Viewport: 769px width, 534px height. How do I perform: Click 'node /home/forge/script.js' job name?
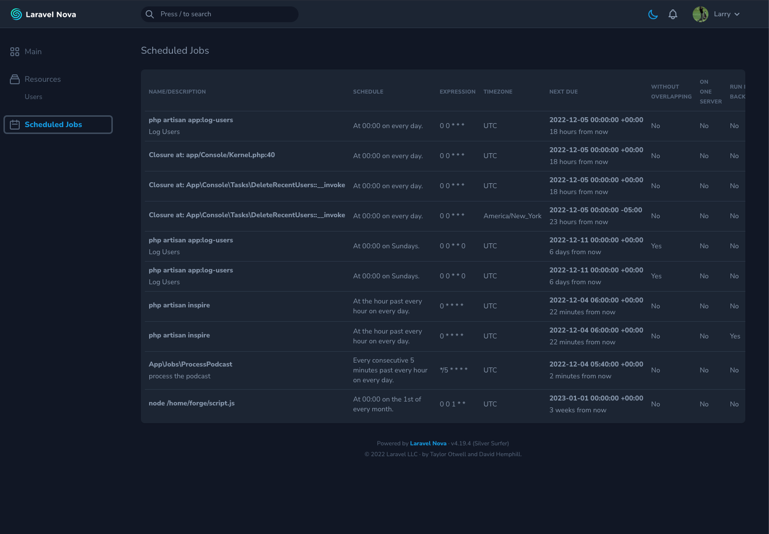(192, 403)
